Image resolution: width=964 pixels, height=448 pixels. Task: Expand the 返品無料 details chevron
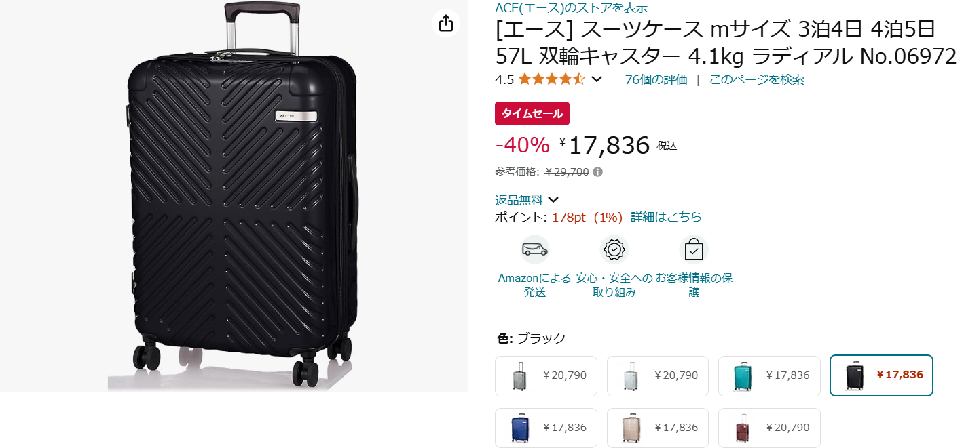(553, 199)
